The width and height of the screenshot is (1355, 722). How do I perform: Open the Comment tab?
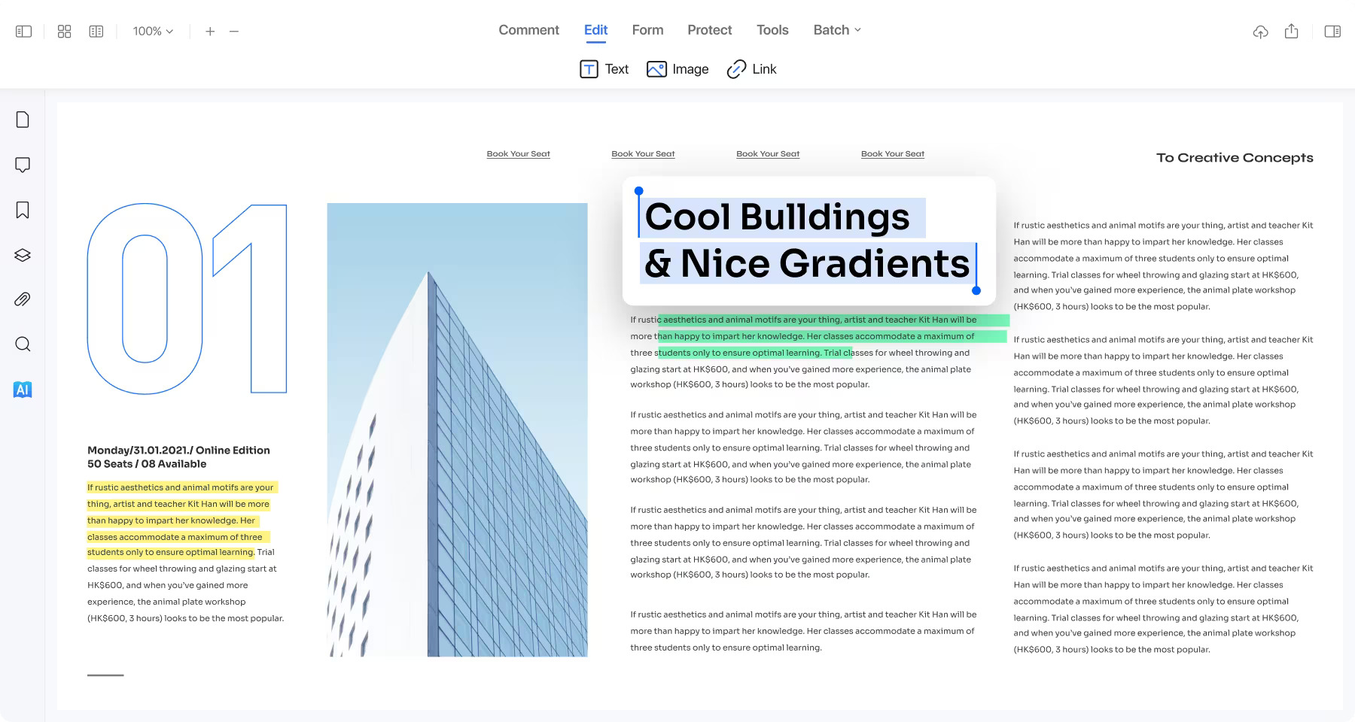(528, 30)
